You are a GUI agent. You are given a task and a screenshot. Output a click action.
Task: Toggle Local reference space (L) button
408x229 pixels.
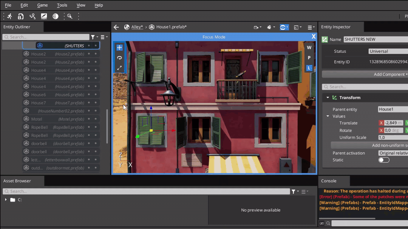point(309,68)
